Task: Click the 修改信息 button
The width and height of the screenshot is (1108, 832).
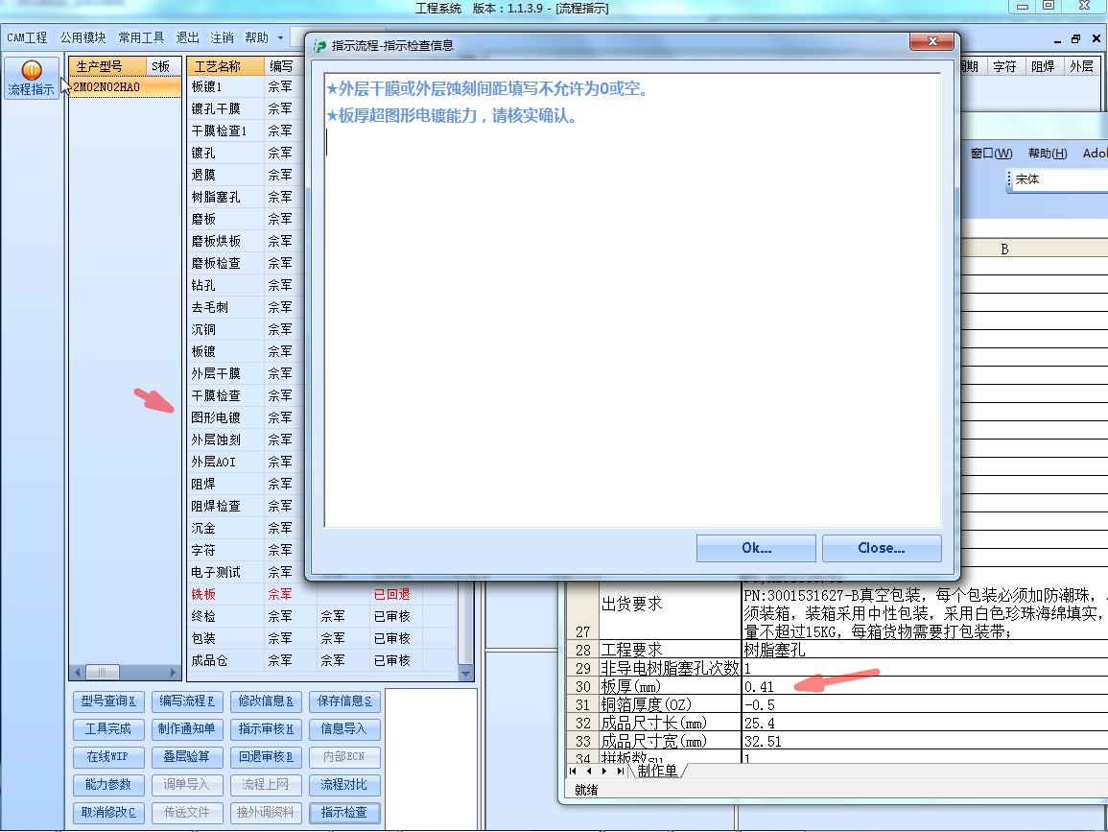Action: (x=266, y=701)
